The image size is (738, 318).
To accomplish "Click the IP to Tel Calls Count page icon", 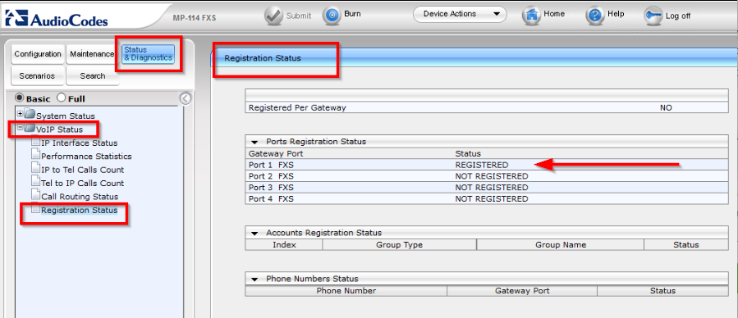I will point(36,168).
